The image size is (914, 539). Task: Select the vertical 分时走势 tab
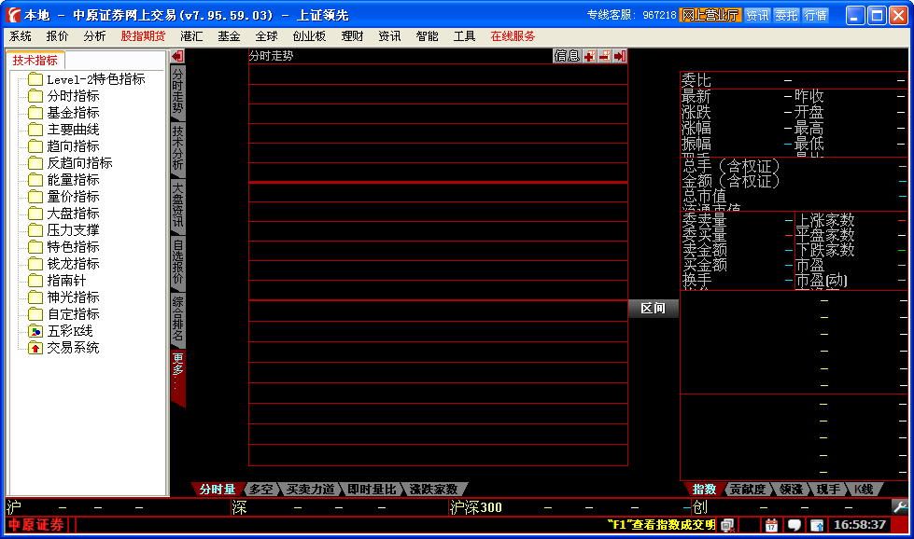[177, 90]
